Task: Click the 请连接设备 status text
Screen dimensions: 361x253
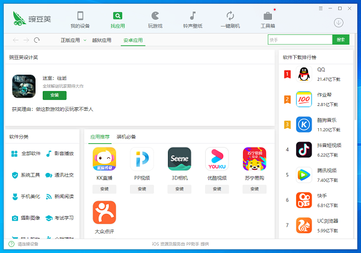Action: coord(28,244)
